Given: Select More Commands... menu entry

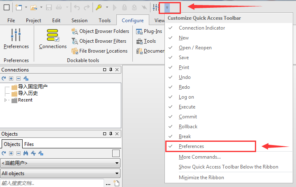Looking at the screenshot, I should pos(200,157).
